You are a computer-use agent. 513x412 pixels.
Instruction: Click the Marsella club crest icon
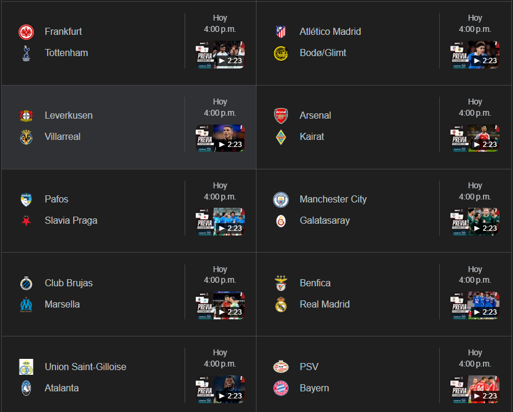click(26, 305)
